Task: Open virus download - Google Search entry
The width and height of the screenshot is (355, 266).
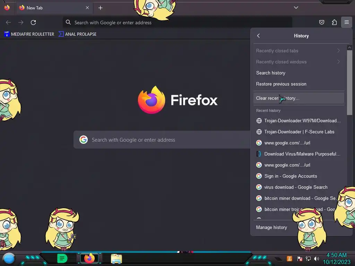Action: pos(298,187)
